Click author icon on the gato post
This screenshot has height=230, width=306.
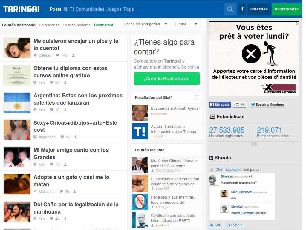point(75,191)
